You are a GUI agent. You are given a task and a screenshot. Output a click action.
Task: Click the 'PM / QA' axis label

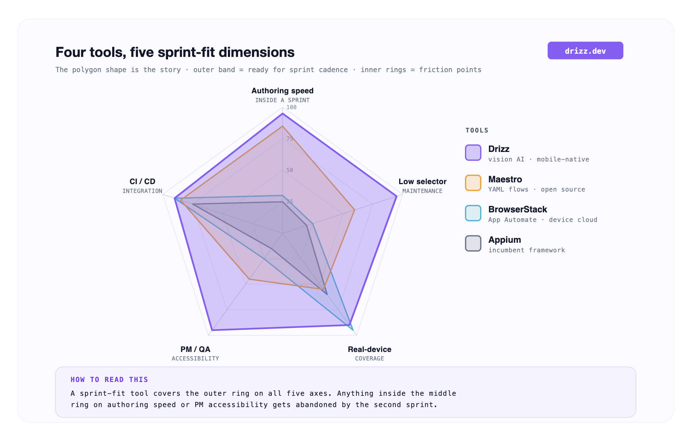[195, 349]
